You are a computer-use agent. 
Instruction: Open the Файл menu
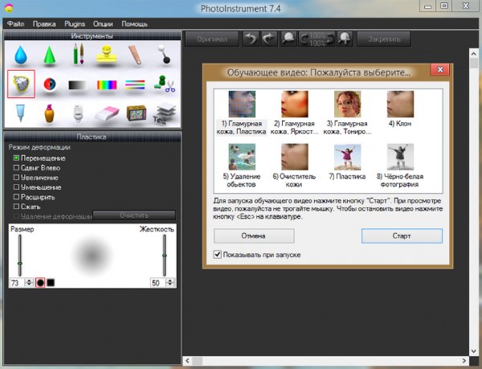[15, 24]
